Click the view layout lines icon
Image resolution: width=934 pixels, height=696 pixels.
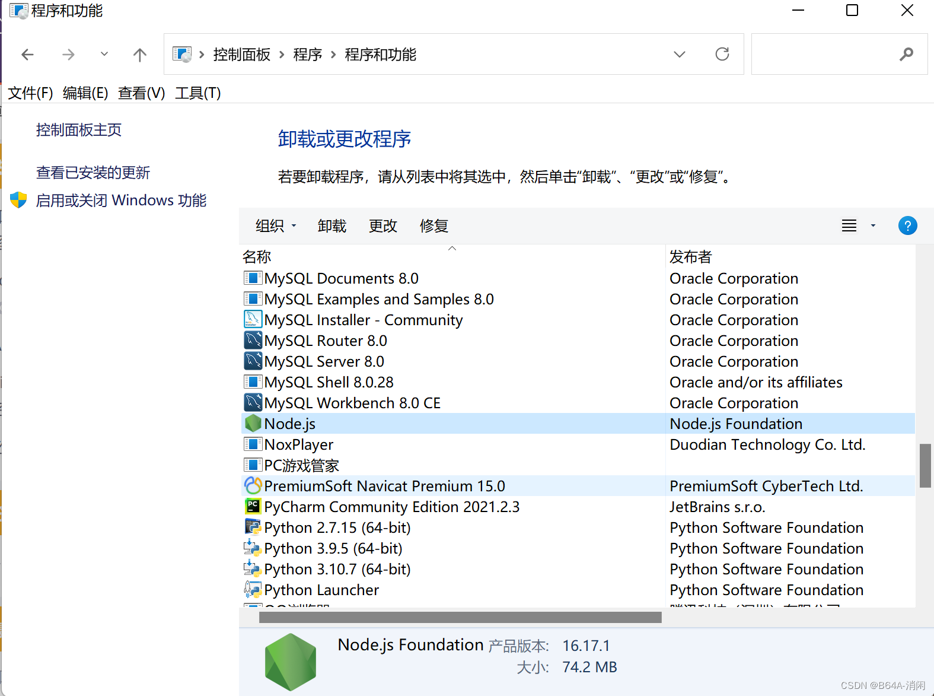tap(849, 225)
